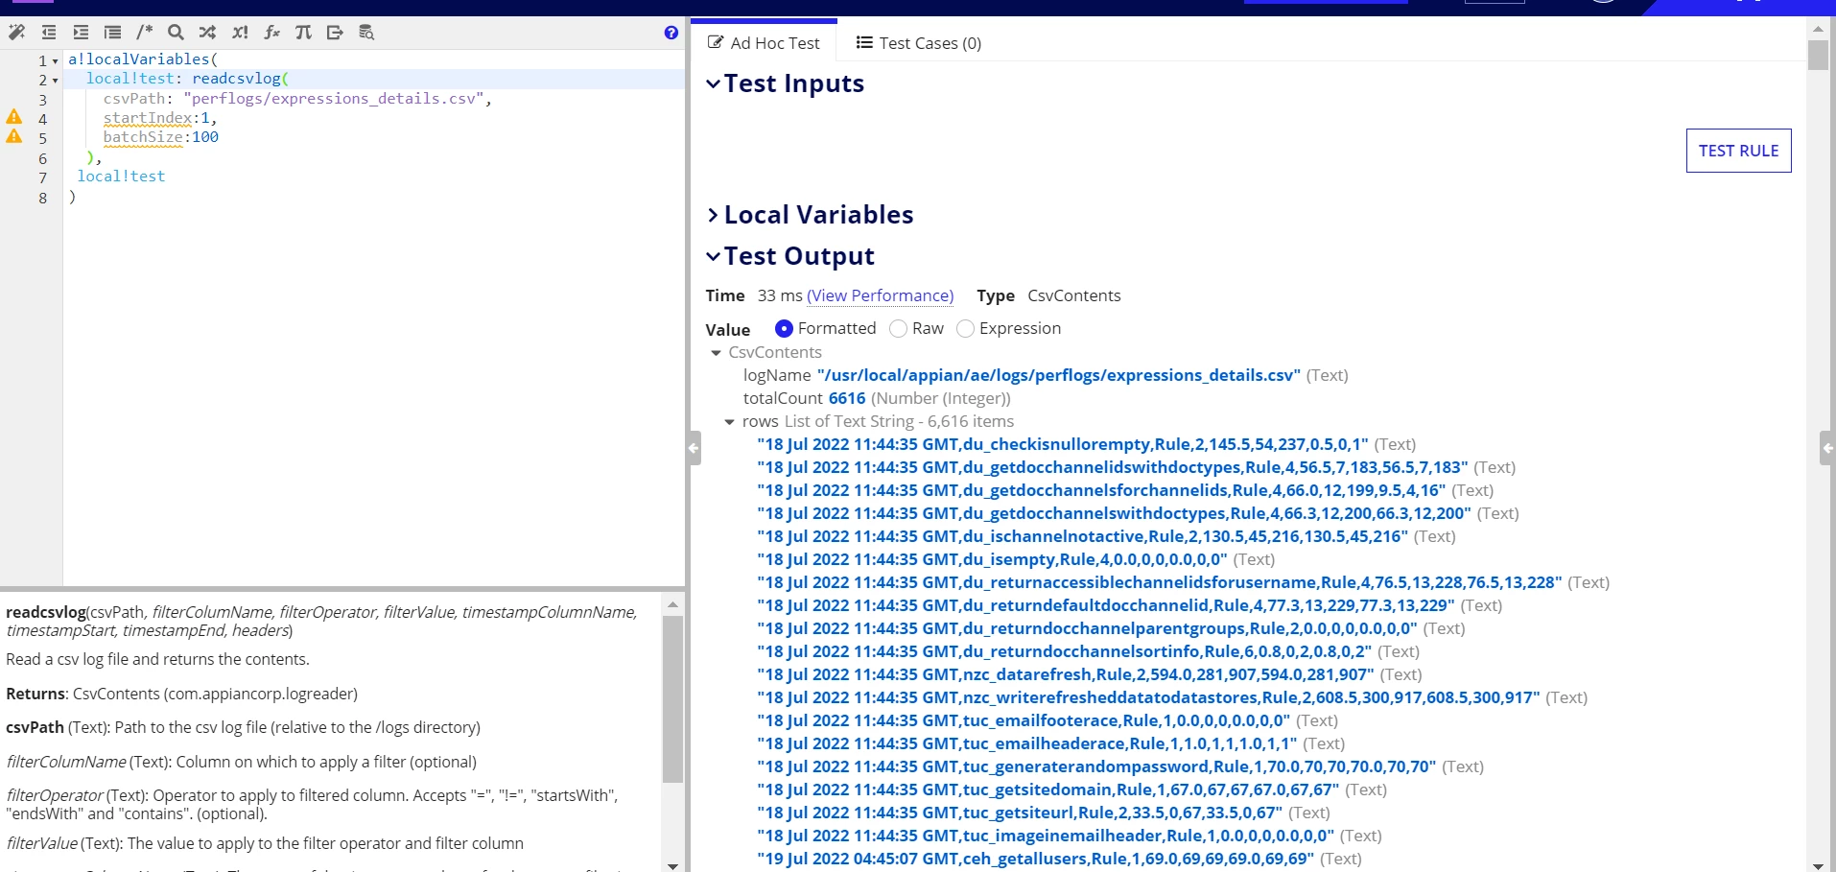Select the Expression value option
The width and height of the screenshot is (1836, 872).
965,329
